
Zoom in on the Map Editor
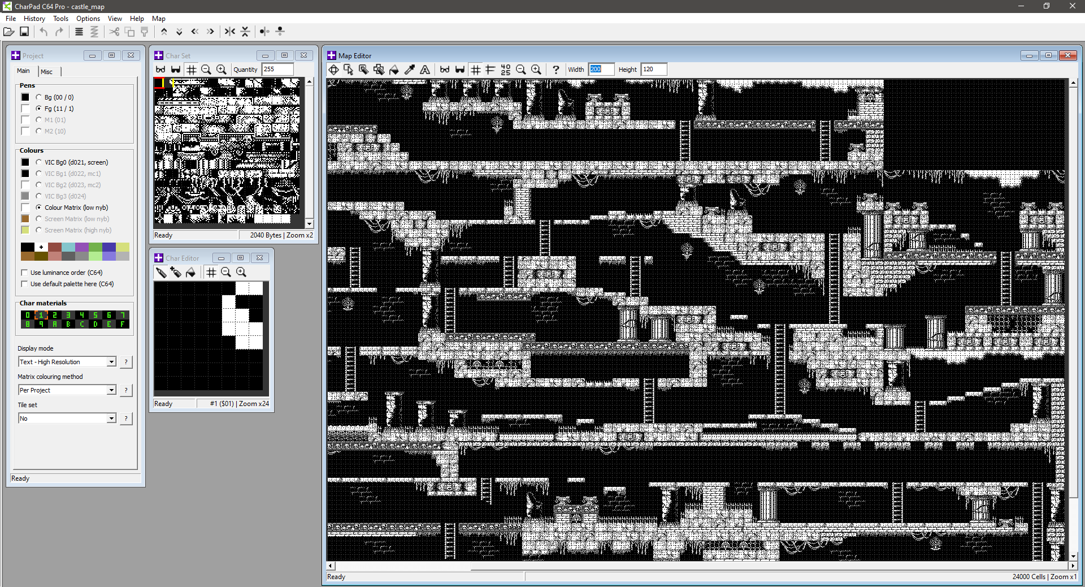pos(536,70)
